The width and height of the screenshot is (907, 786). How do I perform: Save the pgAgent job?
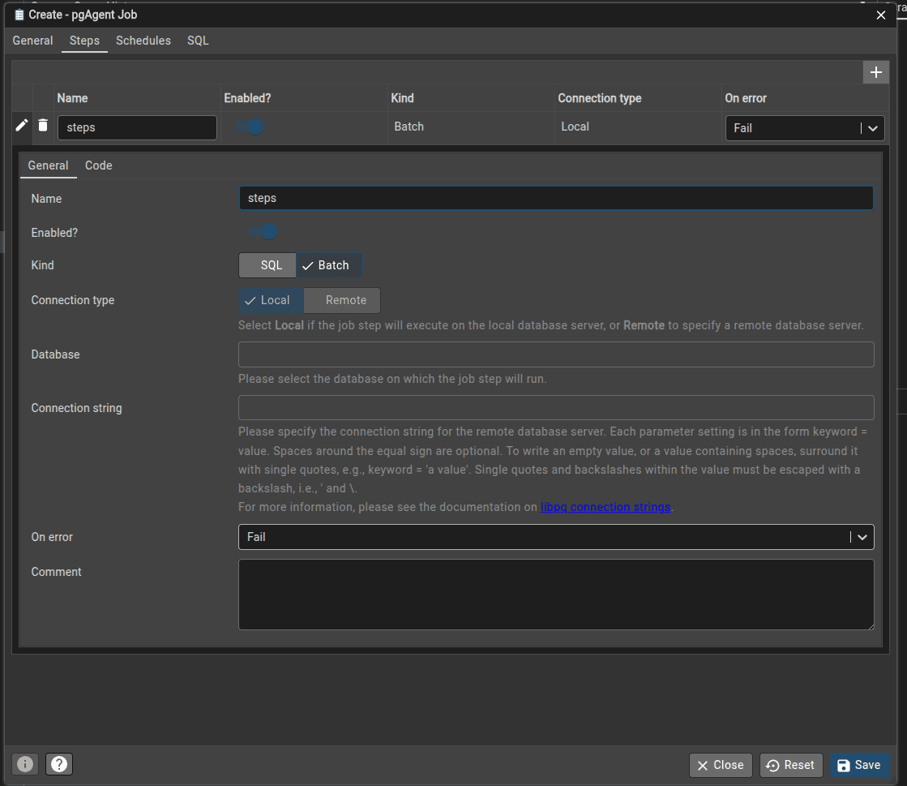point(859,765)
